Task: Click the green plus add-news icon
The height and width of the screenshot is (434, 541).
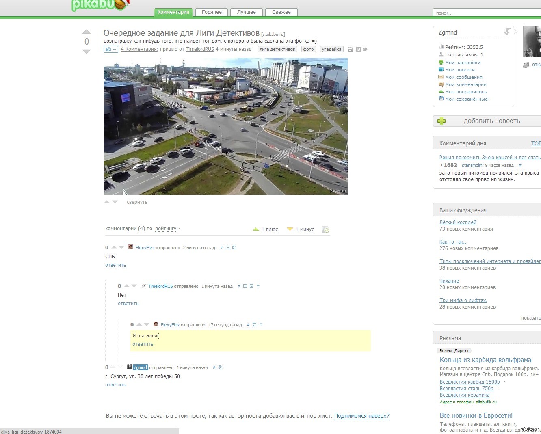Action: [x=441, y=121]
